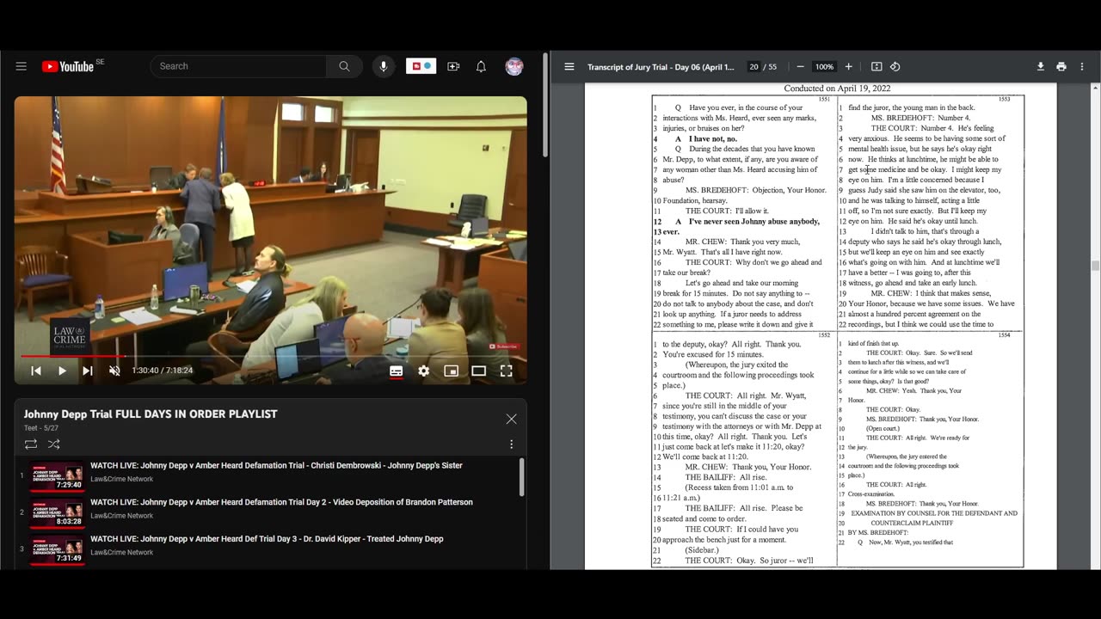Toggle playlist shuffle
Viewport: 1101px width, 619px height.
pos(54,444)
